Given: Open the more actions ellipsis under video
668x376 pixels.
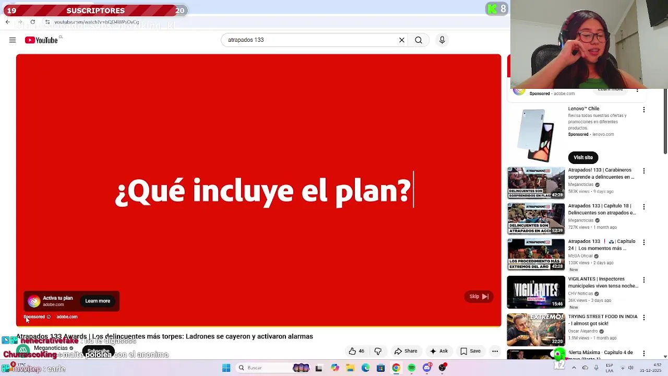Looking at the screenshot, I should click(x=495, y=351).
